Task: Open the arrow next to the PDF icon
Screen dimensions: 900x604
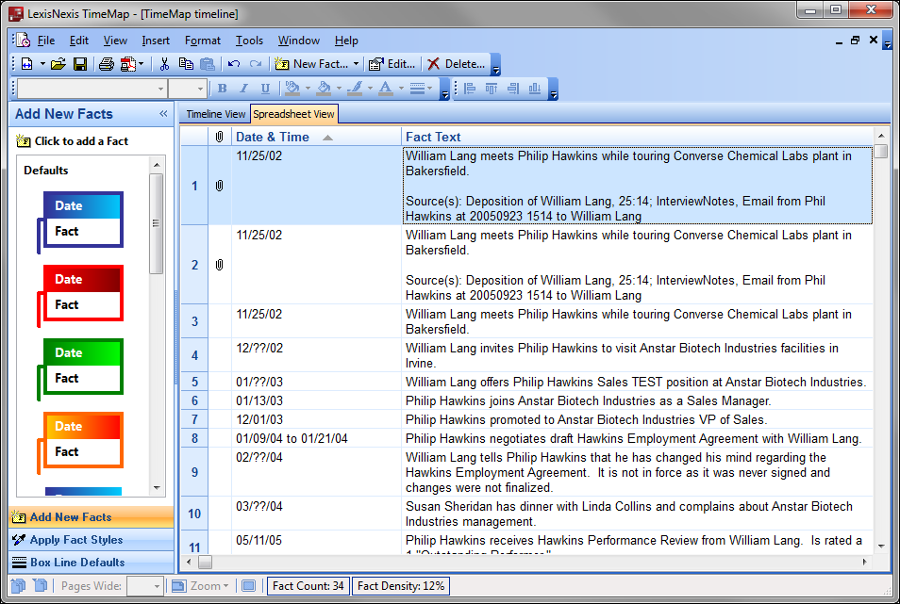Action: (x=142, y=64)
